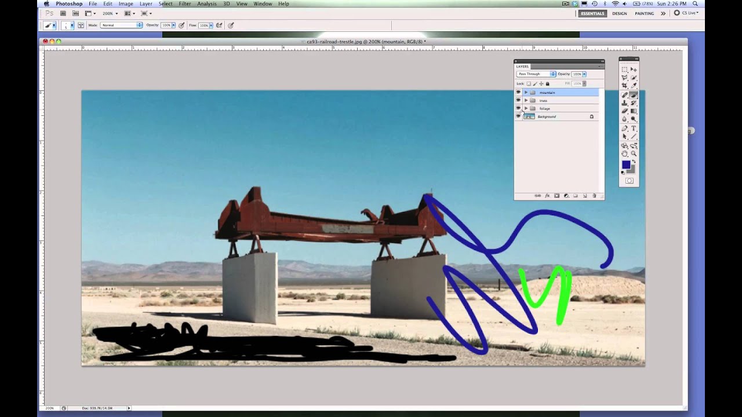Switch to the Painting workspace
742x417 pixels.
tap(644, 13)
